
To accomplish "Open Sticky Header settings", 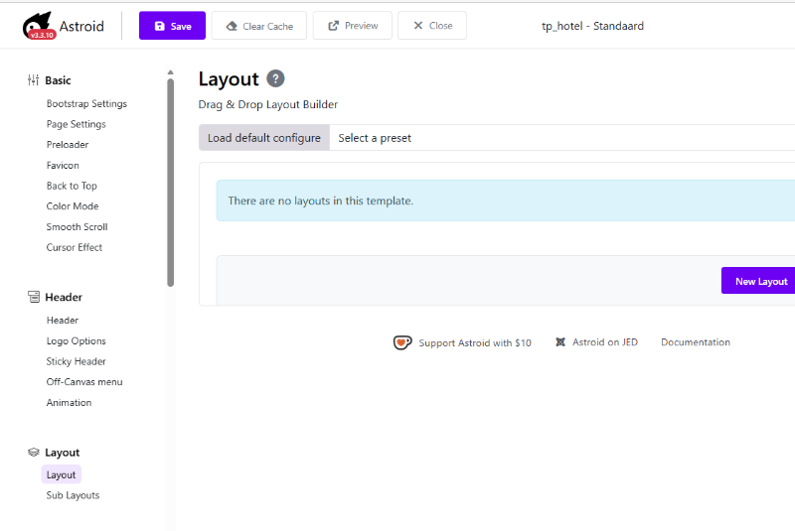I will tap(76, 362).
